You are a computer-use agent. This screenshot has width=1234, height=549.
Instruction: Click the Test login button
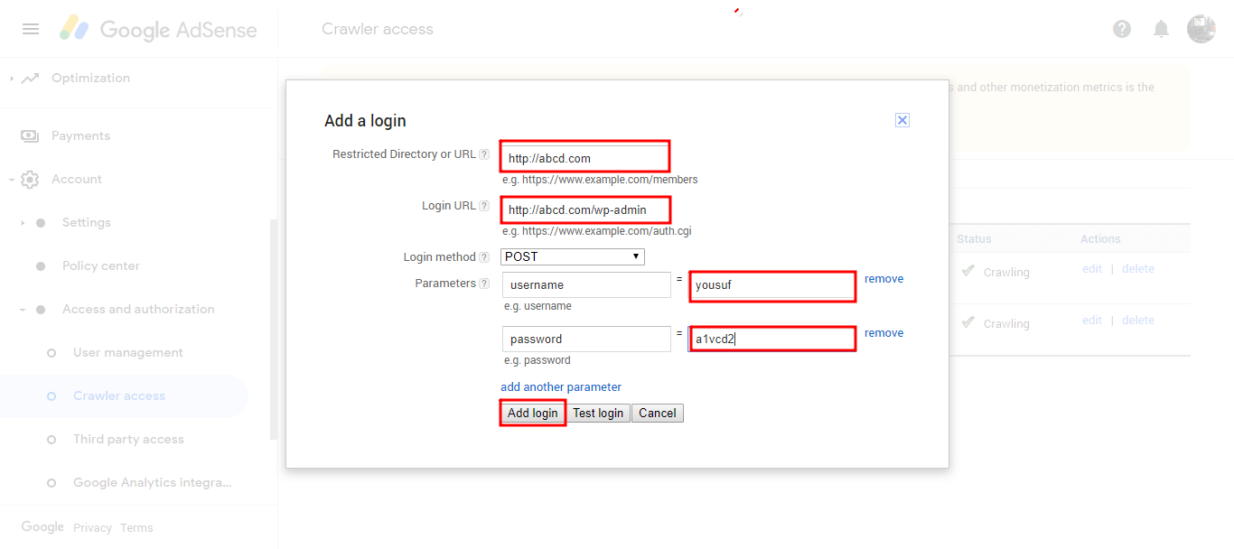pos(598,413)
